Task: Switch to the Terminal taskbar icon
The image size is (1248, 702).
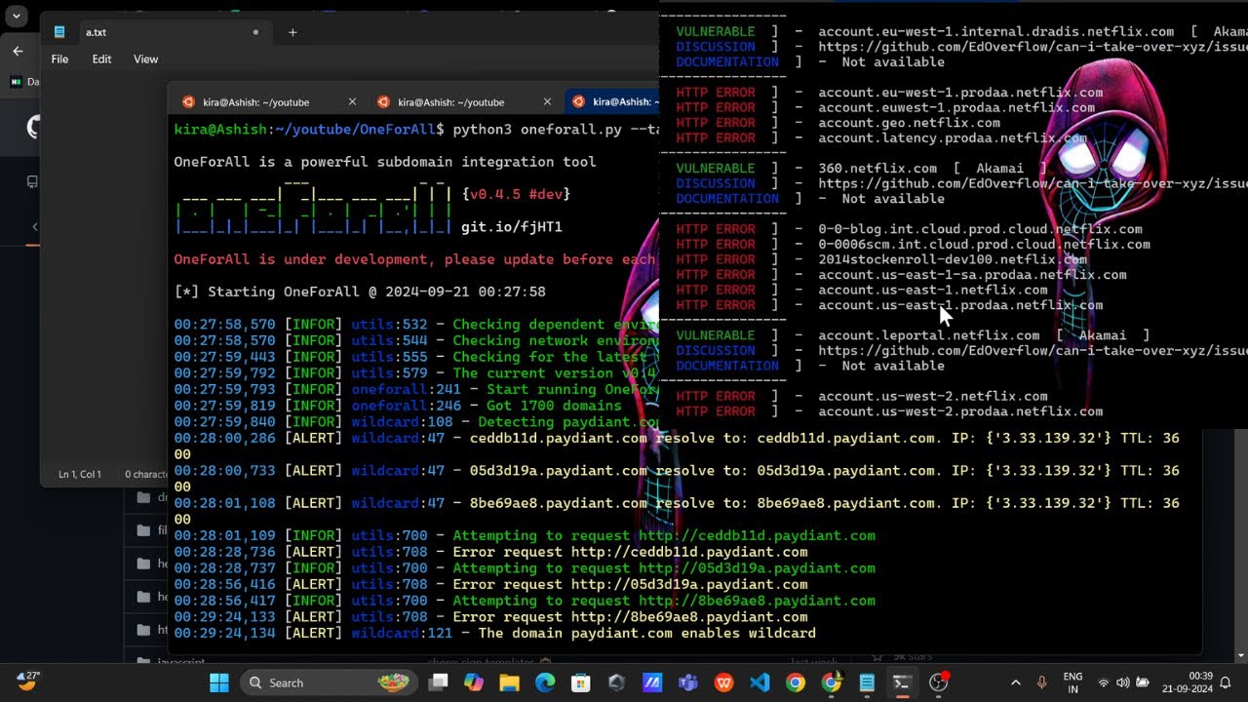Action: tap(903, 682)
